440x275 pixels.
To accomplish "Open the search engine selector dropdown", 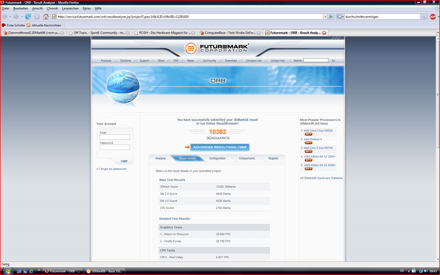I will tap(343, 17).
